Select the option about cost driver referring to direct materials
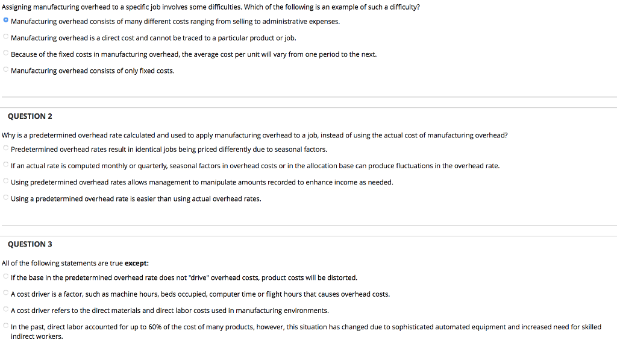 5,310
